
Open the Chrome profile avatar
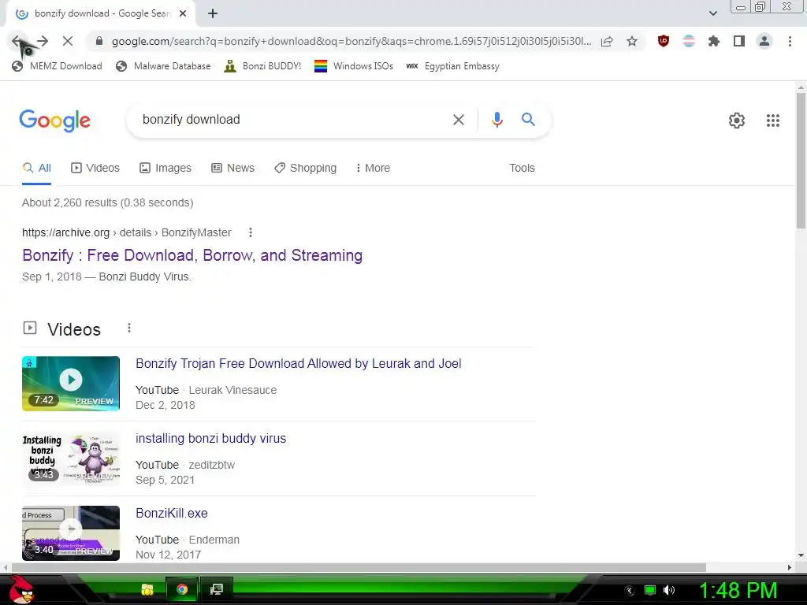coord(764,41)
